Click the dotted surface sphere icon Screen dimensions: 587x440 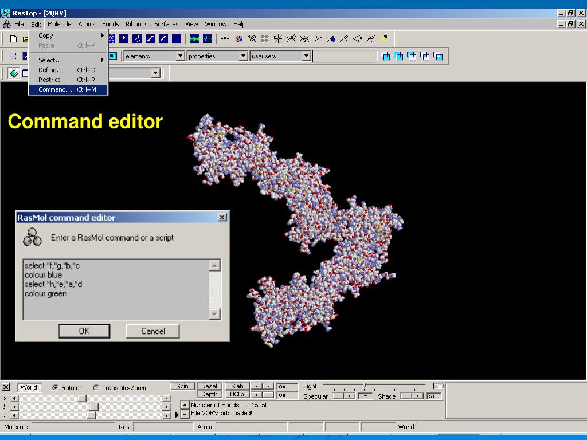(x=207, y=38)
